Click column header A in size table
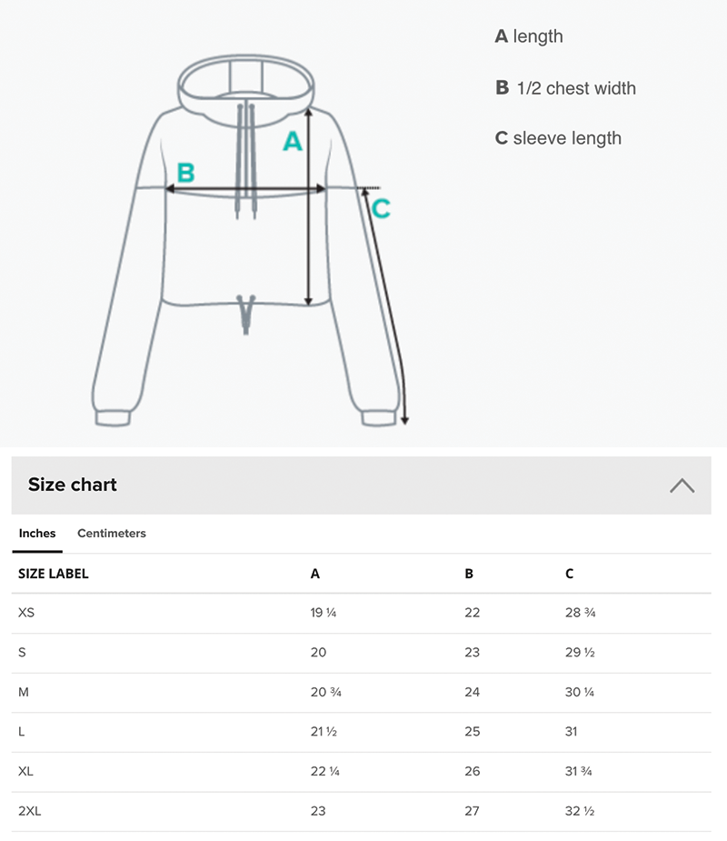The height and width of the screenshot is (841, 727). click(315, 574)
